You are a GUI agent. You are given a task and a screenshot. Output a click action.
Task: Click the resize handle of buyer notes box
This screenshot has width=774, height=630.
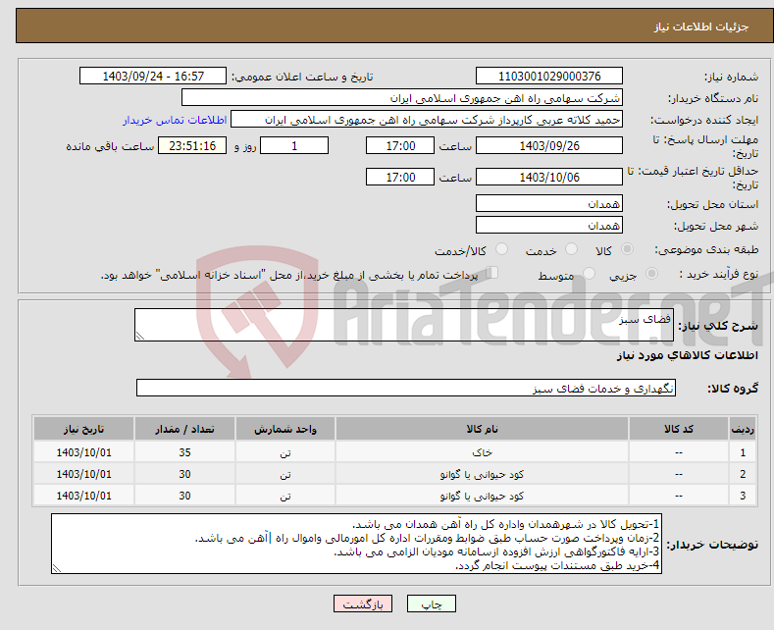(57, 569)
